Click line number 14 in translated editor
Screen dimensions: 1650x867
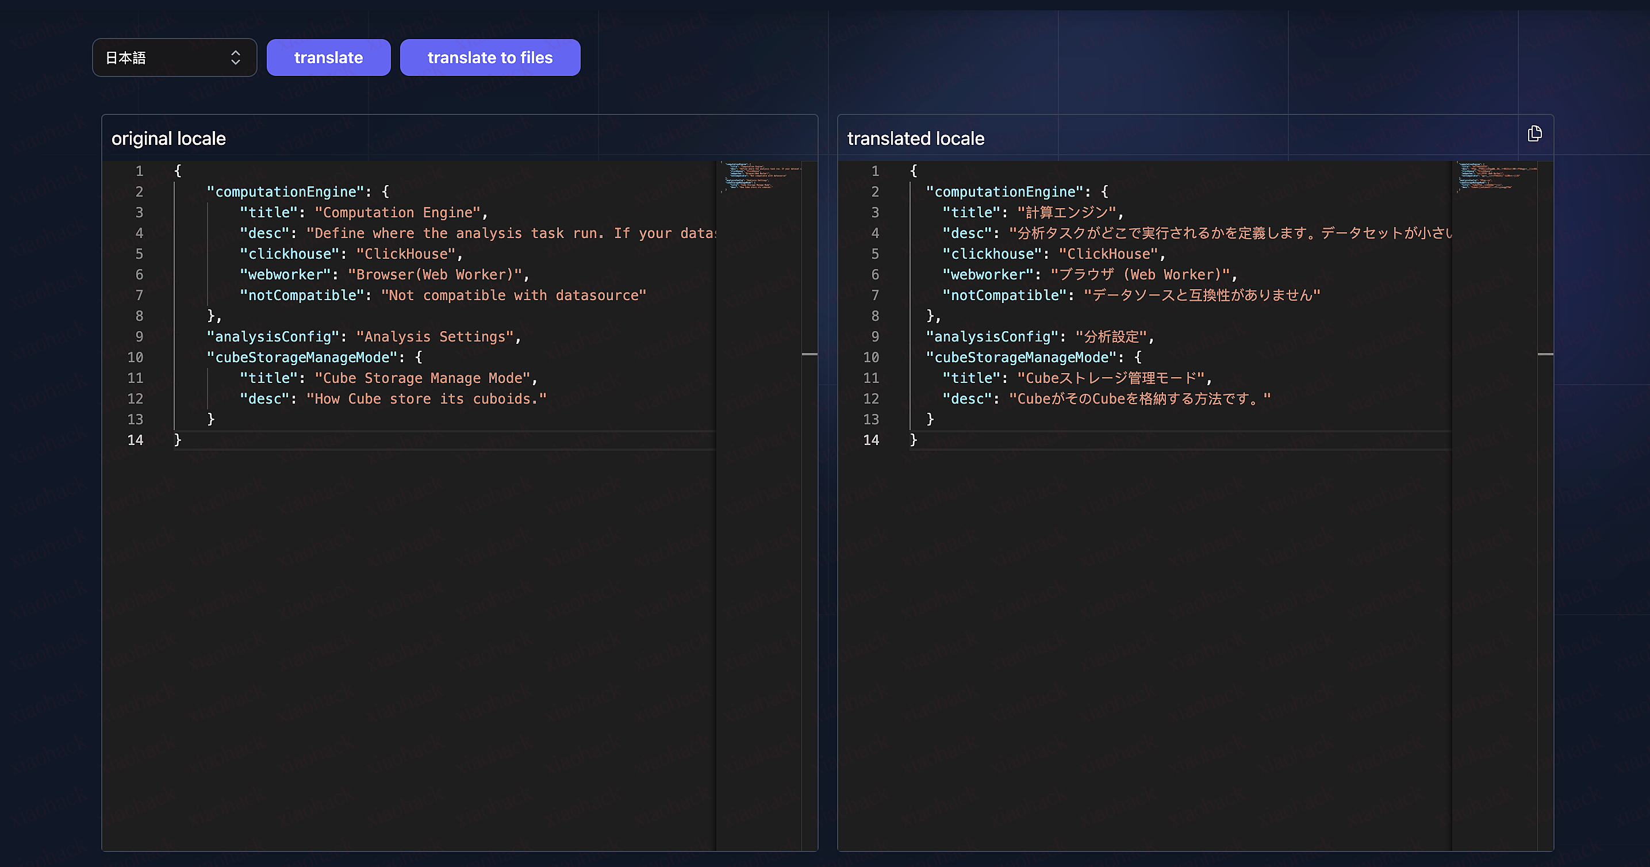coord(870,440)
